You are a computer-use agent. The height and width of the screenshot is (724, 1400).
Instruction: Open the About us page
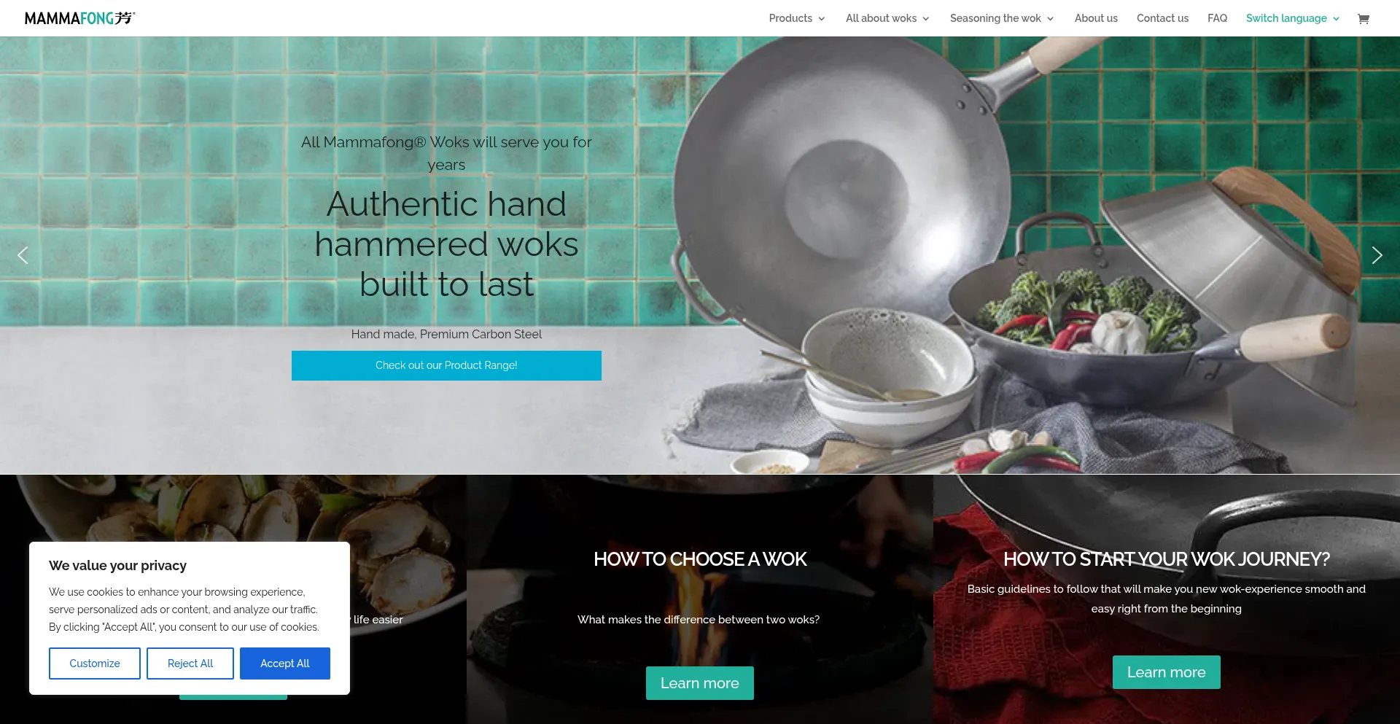[x=1096, y=18]
